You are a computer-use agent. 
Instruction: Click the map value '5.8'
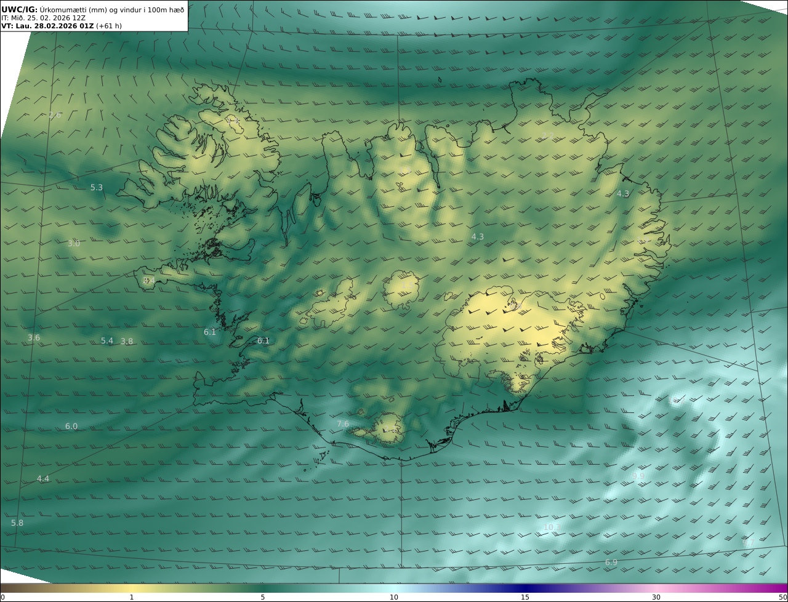(17, 523)
